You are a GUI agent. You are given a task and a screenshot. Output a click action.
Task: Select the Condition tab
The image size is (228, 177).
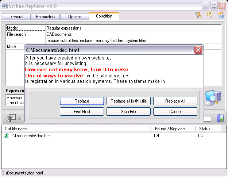[104, 16]
